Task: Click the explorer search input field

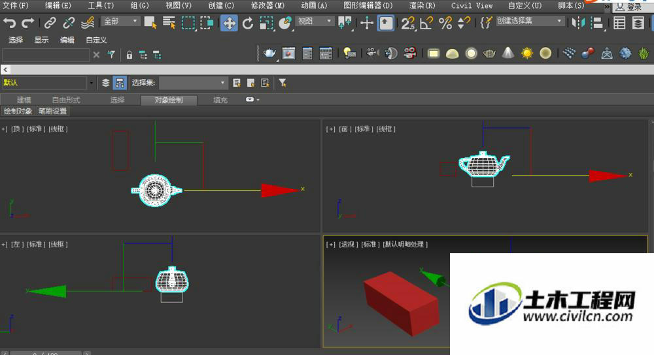Action: pos(46,55)
